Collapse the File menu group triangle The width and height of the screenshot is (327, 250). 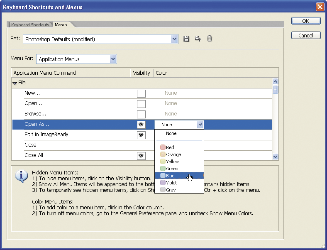pos(15,83)
